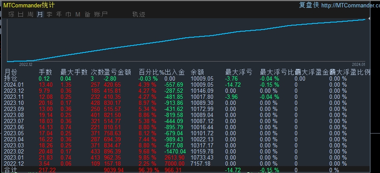Click the 最大浮盈比例 column header
Viewport: 380px width, 173px height.
click(x=350, y=72)
